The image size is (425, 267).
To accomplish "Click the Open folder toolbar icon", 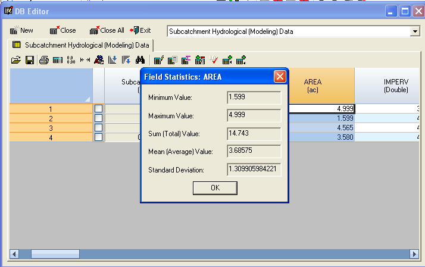I will click(16, 60).
